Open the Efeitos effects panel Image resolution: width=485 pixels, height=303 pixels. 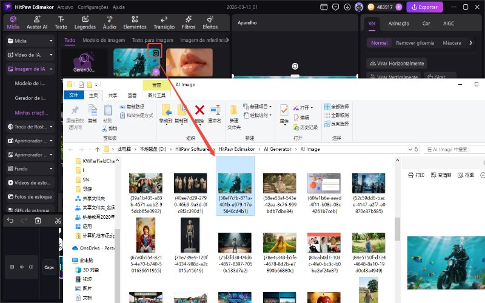click(x=210, y=23)
